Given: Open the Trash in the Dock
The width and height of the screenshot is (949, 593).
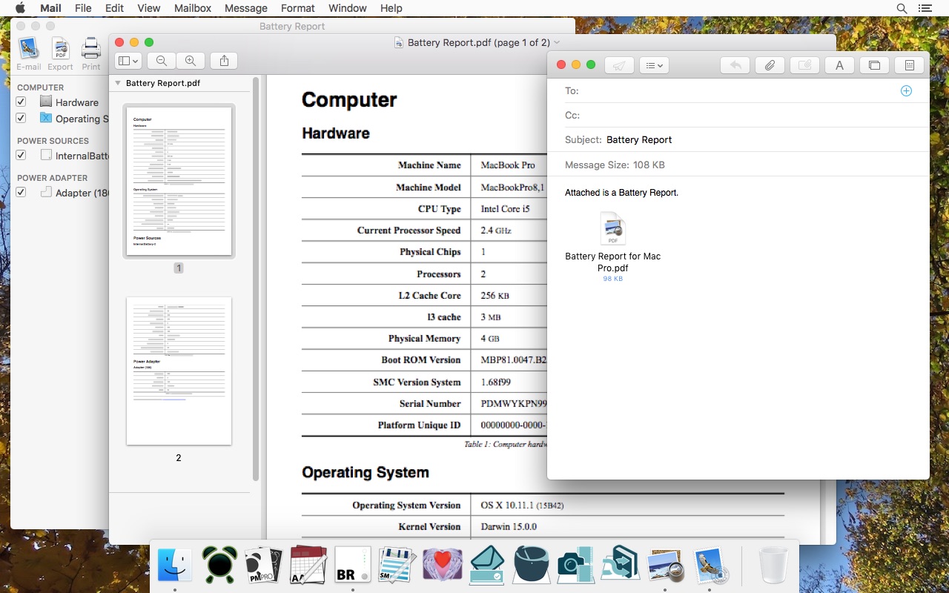Looking at the screenshot, I should point(773,566).
